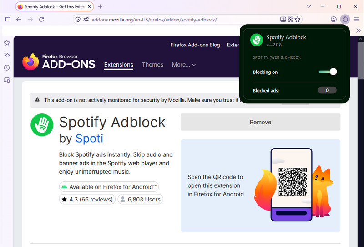364x247 pixels.
Task: Open author Spoti's profile link
Action: click(89, 139)
